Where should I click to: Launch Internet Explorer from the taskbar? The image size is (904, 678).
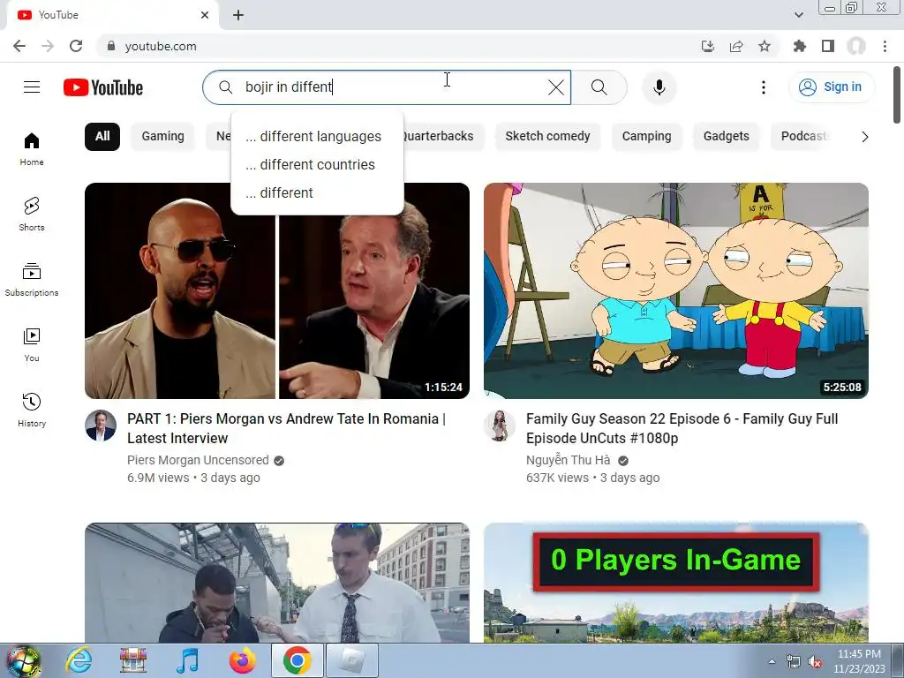pyautogui.click(x=79, y=660)
